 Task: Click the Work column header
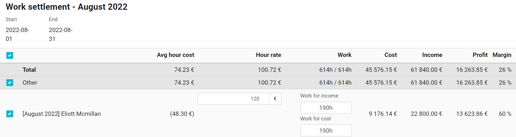pyautogui.click(x=344, y=55)
